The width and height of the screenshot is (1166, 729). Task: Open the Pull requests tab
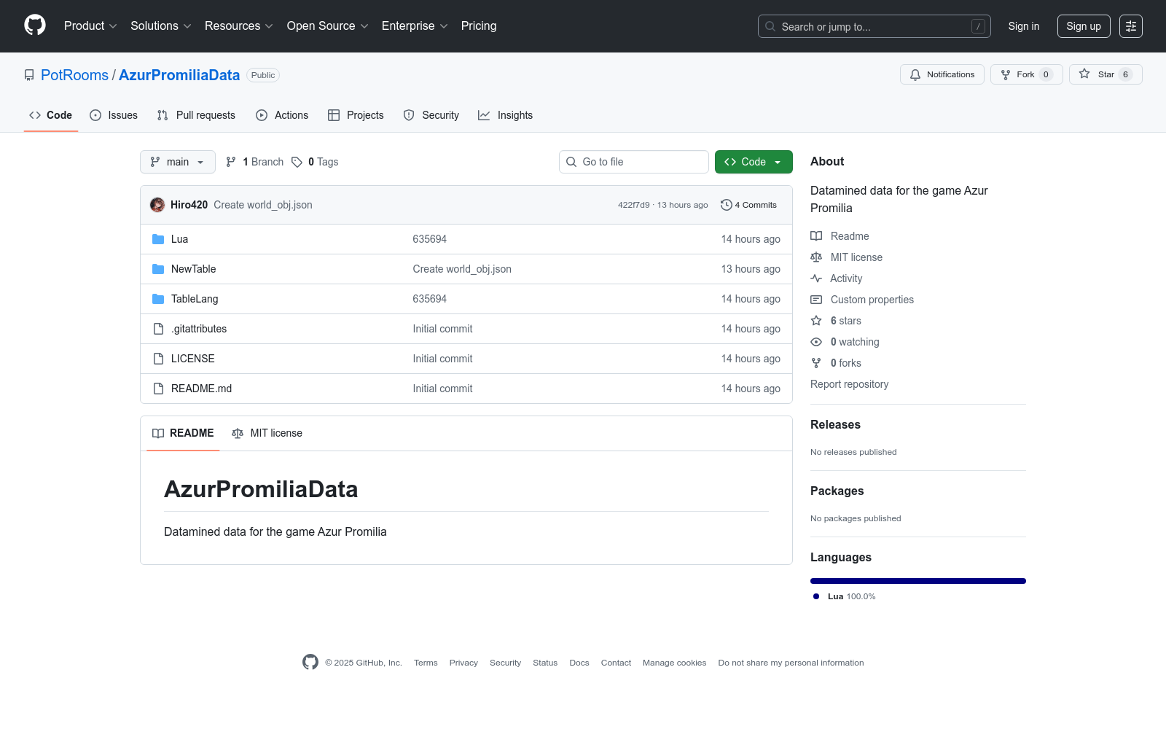pos(196,115)
